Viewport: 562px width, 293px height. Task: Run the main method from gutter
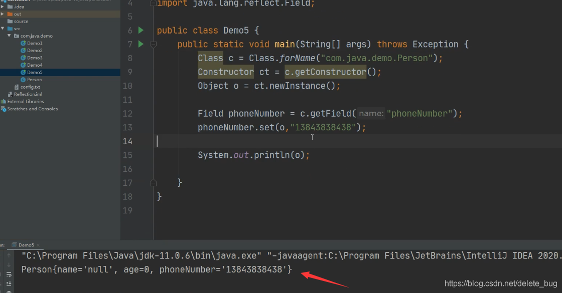pyautogui.click(x=141, y=45)
